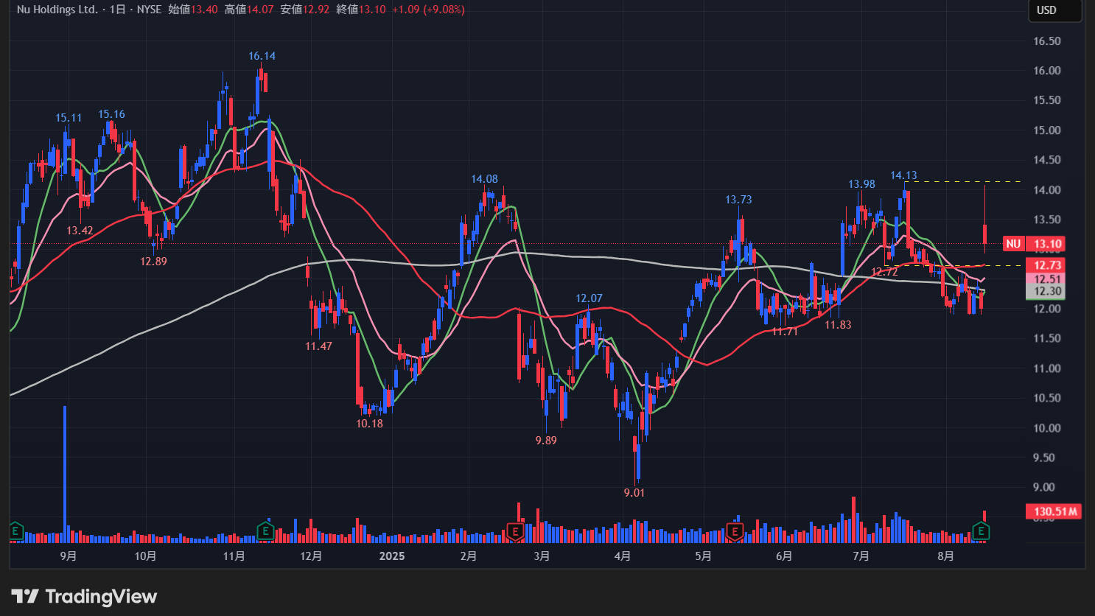
Task: Click the 4月 label on time axis
Action: [x=623, y=556]
